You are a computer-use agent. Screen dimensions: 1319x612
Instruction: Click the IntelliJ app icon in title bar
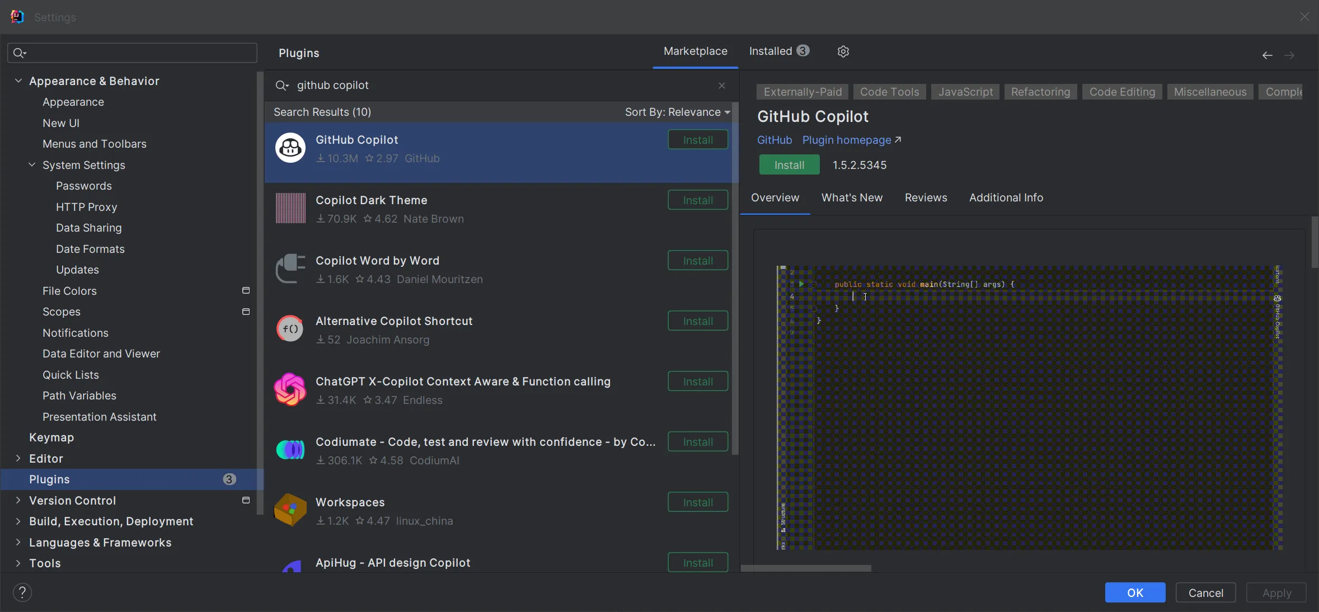17,17
